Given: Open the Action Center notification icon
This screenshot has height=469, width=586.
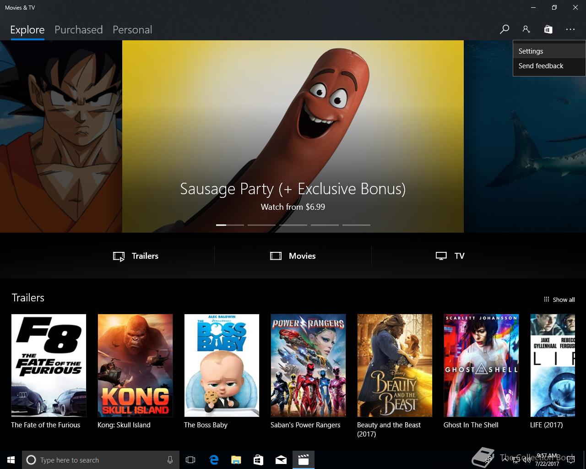Looking at the screenshot, I should (571, 460).
